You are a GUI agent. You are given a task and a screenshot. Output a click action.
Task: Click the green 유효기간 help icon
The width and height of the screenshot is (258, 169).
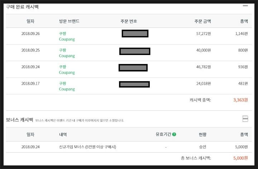click(174, 134)
